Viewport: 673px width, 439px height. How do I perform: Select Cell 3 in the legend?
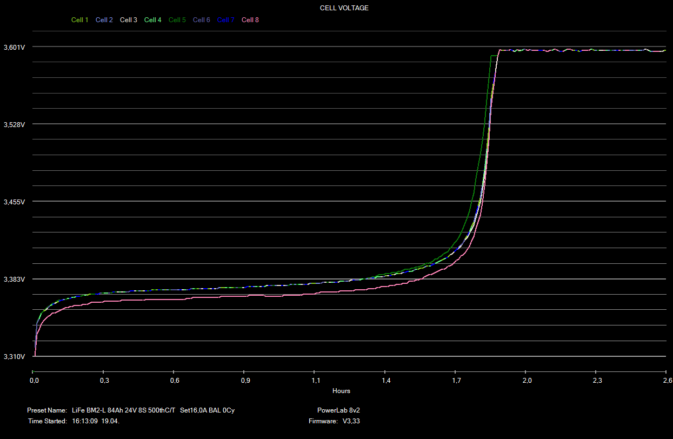click(128, 20)
